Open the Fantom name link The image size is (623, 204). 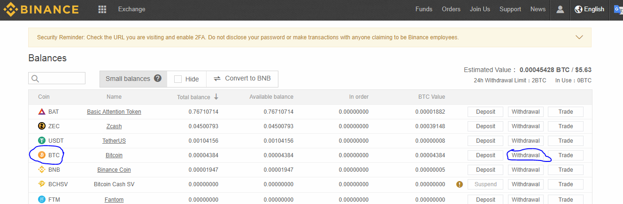[x=114, y=199]
